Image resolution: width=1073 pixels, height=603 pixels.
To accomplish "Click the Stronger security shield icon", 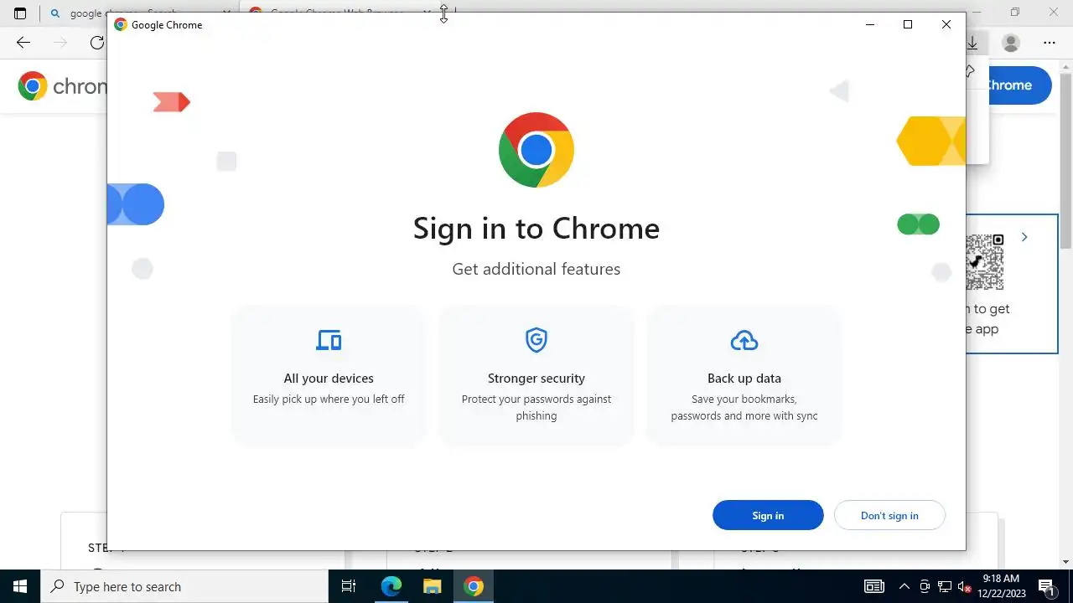I will (536, 340).
